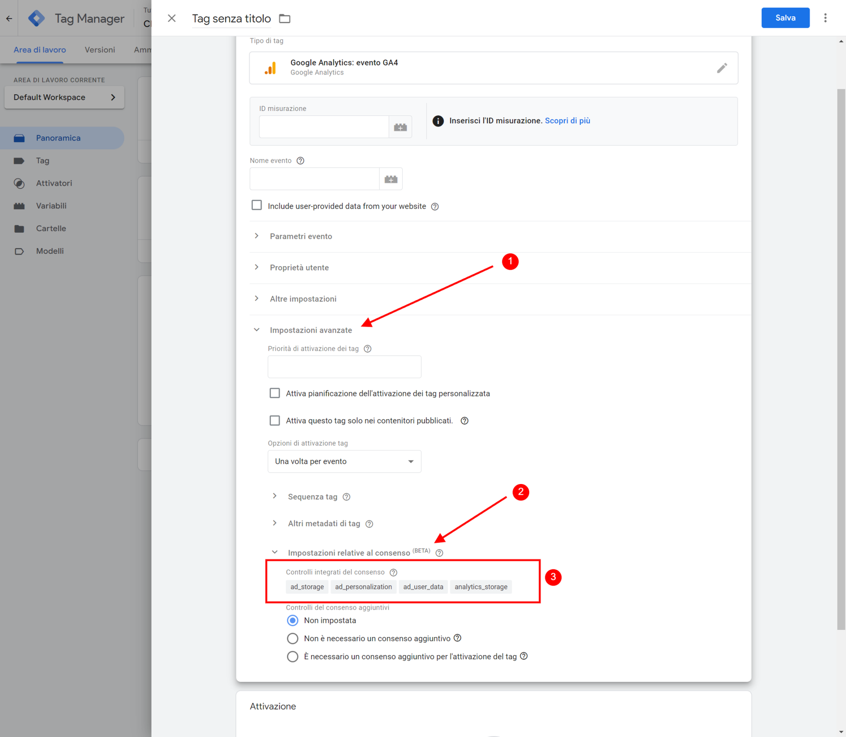846x737 pixels.
Task: Click the ad_storage consent chip
Action: tap(307, 587)
